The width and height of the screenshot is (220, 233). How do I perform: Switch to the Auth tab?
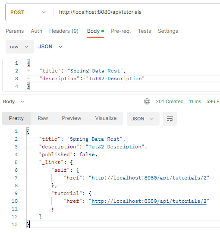point(37,31)
